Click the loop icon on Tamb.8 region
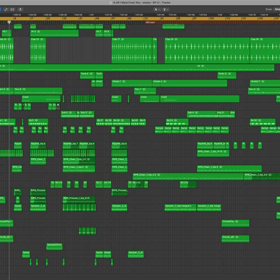 (x=91, y=74)
